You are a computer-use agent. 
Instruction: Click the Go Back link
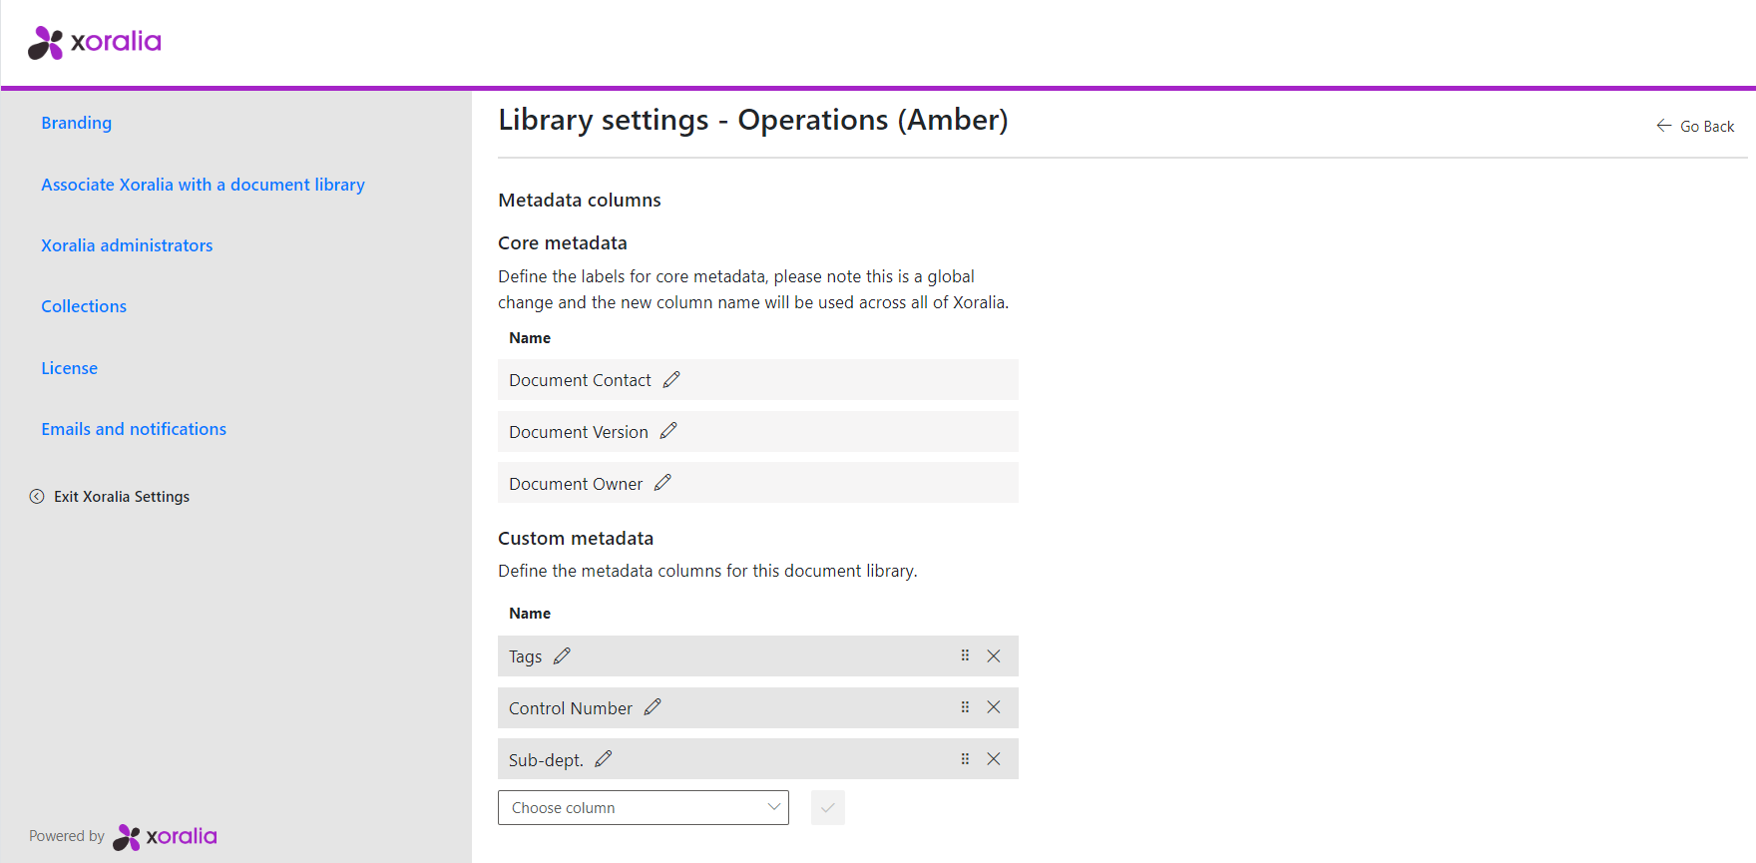1707,127
